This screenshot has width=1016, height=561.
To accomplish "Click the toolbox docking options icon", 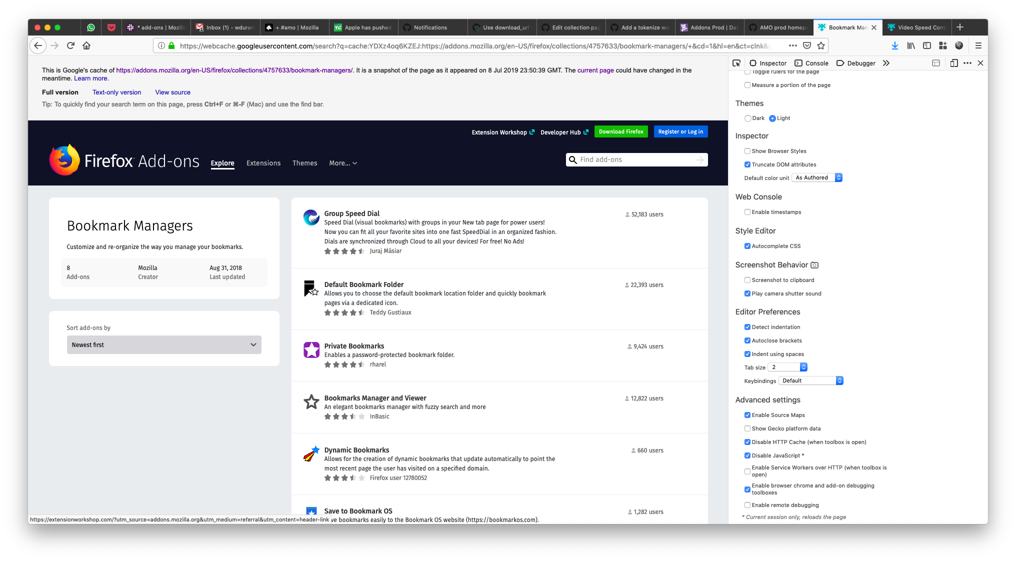I will (x=935, y=63).
